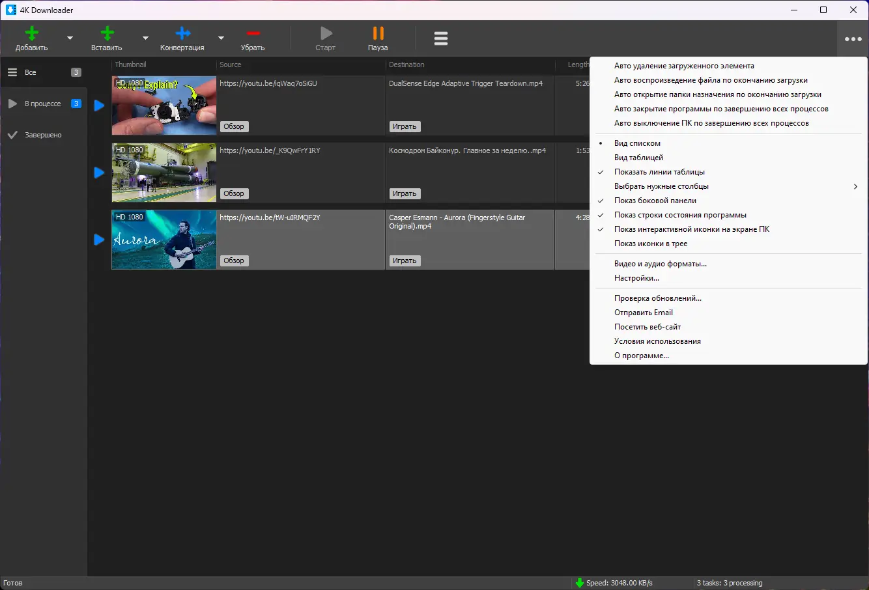Click the Thumbnail column header
869x590 pixels.
tap(164, 64)
